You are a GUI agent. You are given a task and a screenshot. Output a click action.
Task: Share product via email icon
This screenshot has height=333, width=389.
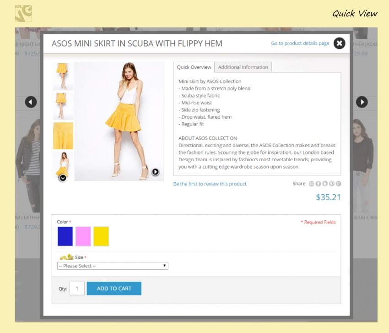(311, 184)
